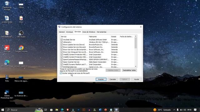This screenshot has width=200, height=112.
Task: Open the Inicio de Windows tab
Action: pos(89,32)
